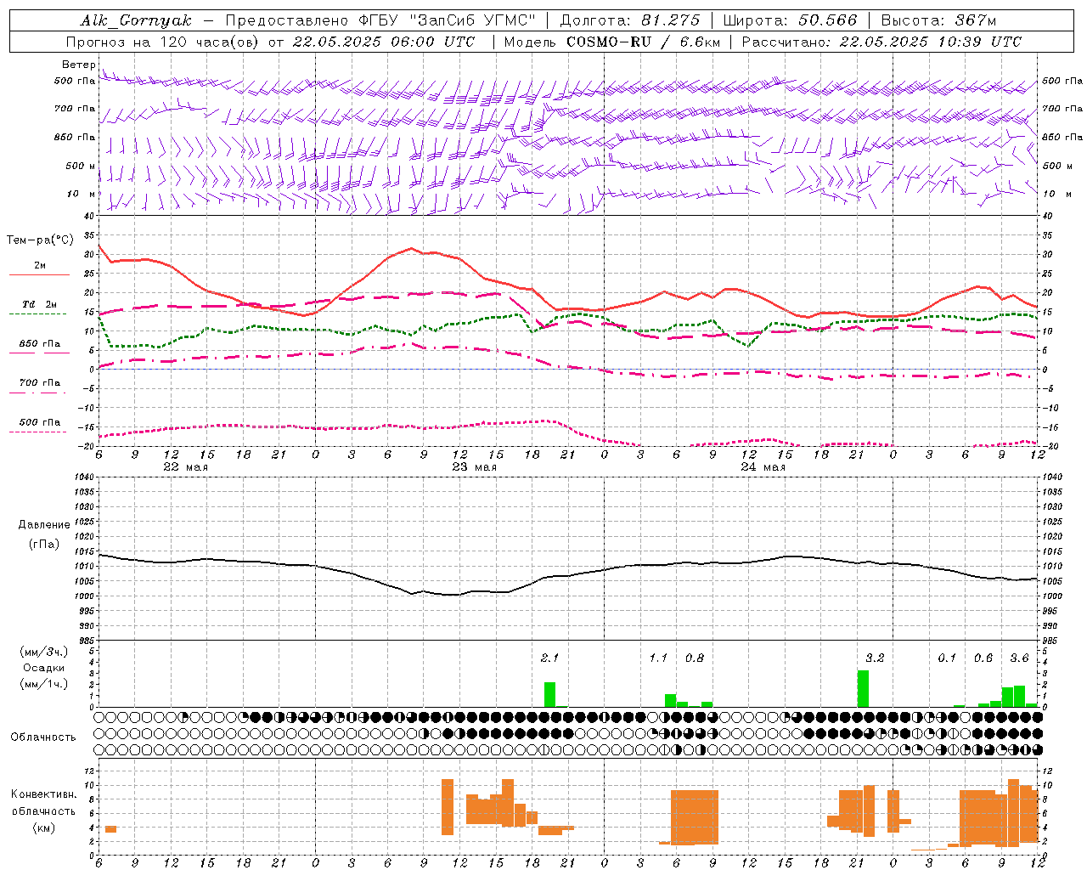Click the 'Высота: 367м' header value

938,20
